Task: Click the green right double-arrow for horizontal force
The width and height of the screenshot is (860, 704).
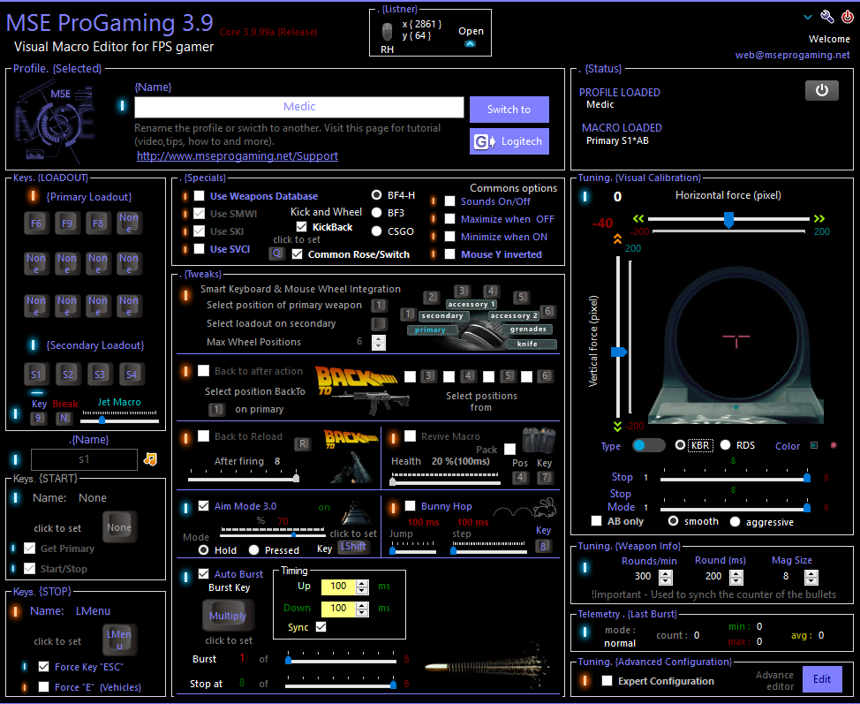Action: 819,218
